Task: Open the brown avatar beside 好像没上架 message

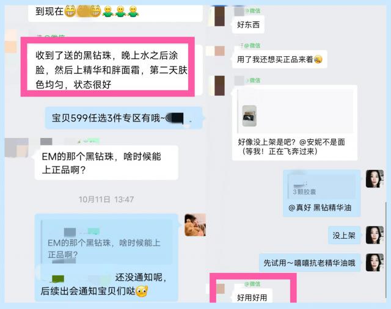Action: 219,85
